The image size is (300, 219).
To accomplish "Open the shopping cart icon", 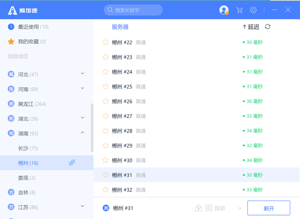I will [239, 10].
